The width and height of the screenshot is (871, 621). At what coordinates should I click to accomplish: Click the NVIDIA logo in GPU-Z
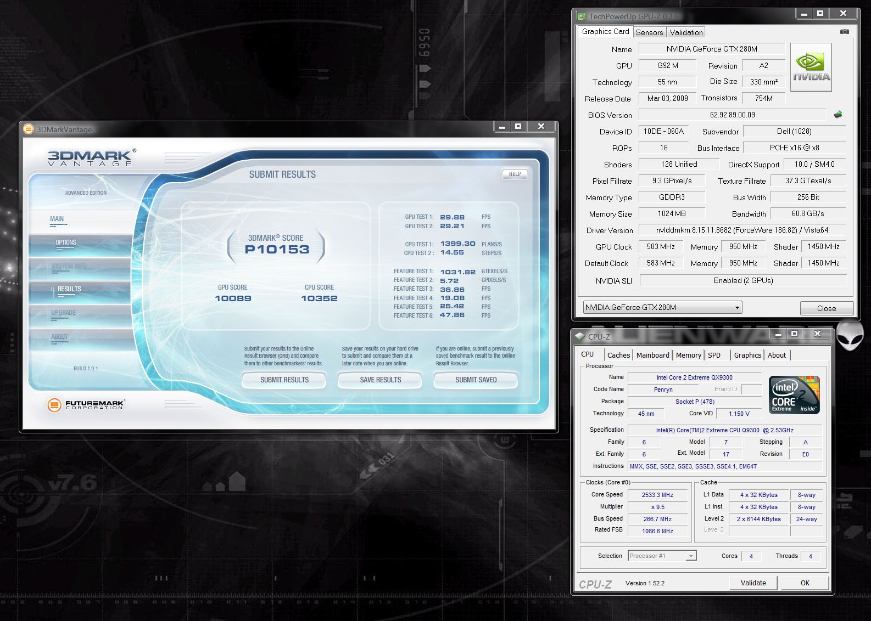tap(811, 67)
